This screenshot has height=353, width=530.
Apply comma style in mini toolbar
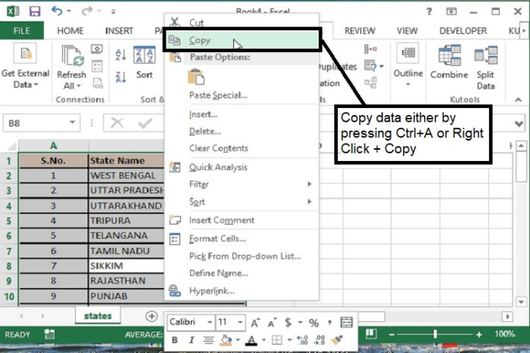coord(330,322)
